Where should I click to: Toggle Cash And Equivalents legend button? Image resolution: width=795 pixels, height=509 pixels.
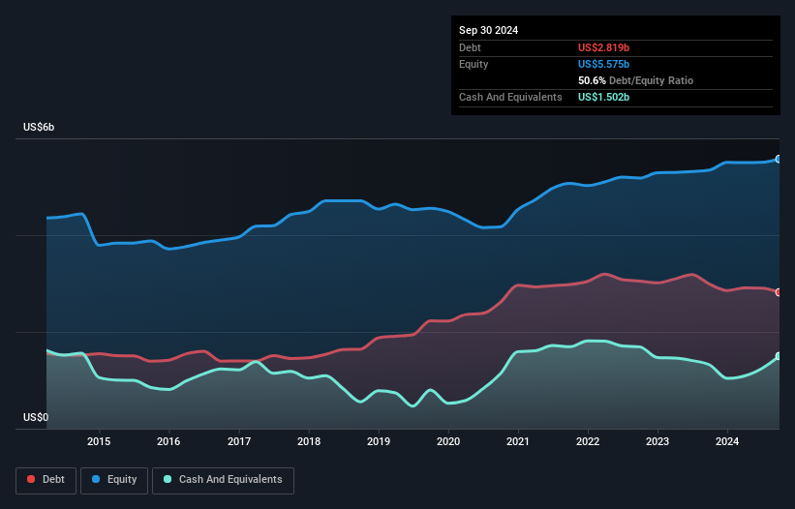(x=223, y=480)
